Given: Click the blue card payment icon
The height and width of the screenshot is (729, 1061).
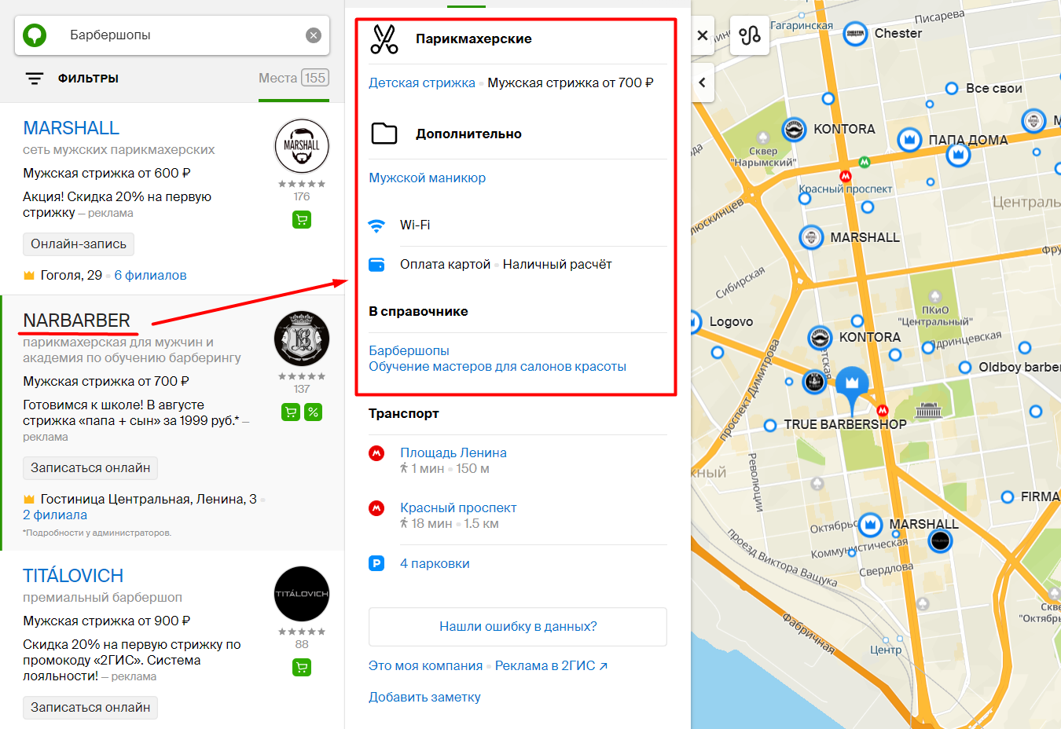Looking at the screenshot, I should [377, 265].
